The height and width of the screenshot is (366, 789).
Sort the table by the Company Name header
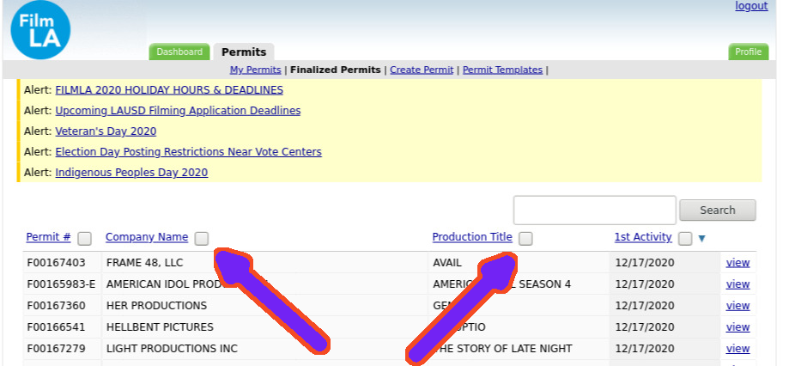(147, 237)
